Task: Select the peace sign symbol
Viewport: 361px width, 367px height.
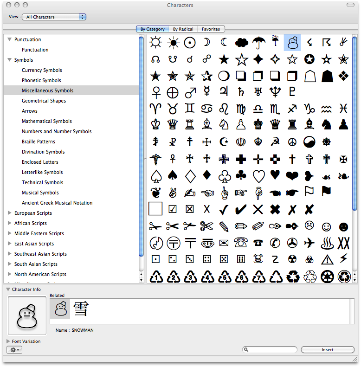Action: 292,142
